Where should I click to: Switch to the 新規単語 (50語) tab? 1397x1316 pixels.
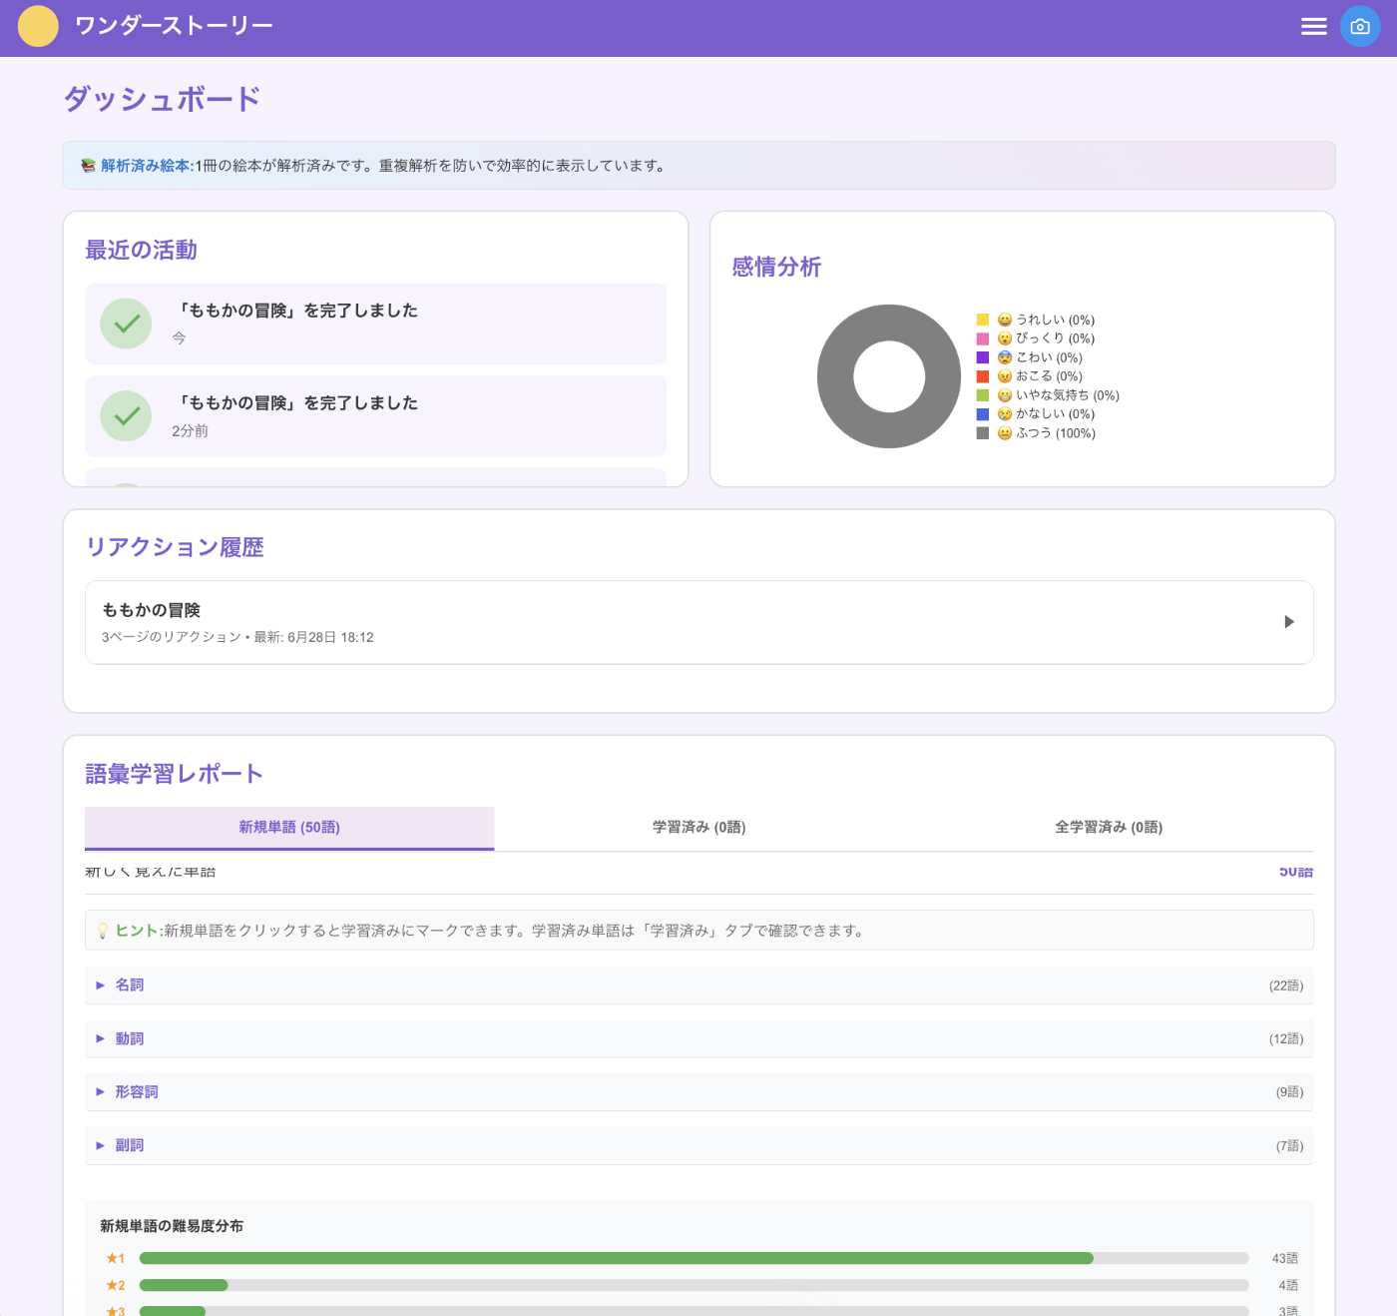coord(289,828)
